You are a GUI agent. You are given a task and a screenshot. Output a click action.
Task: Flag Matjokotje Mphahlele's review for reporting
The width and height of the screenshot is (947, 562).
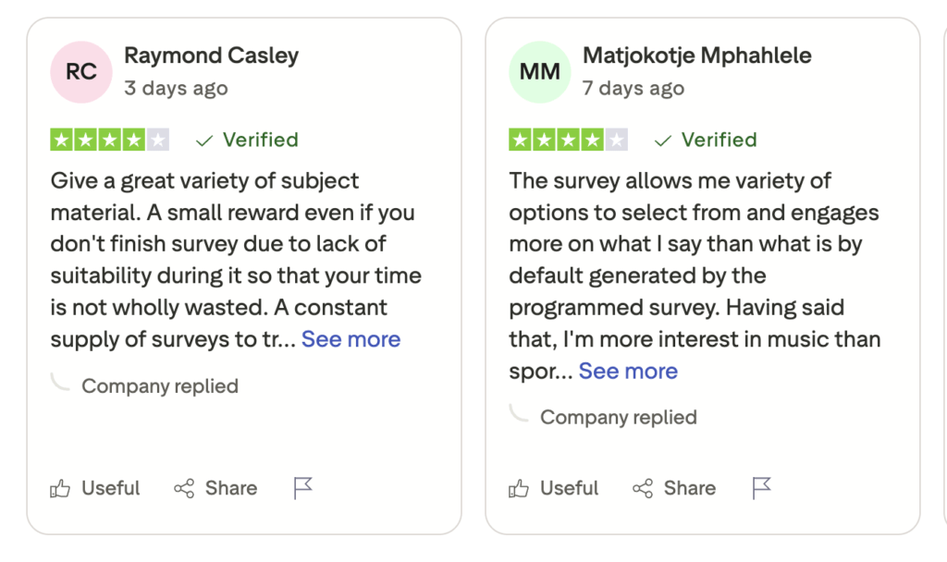(x=760, y=487)
